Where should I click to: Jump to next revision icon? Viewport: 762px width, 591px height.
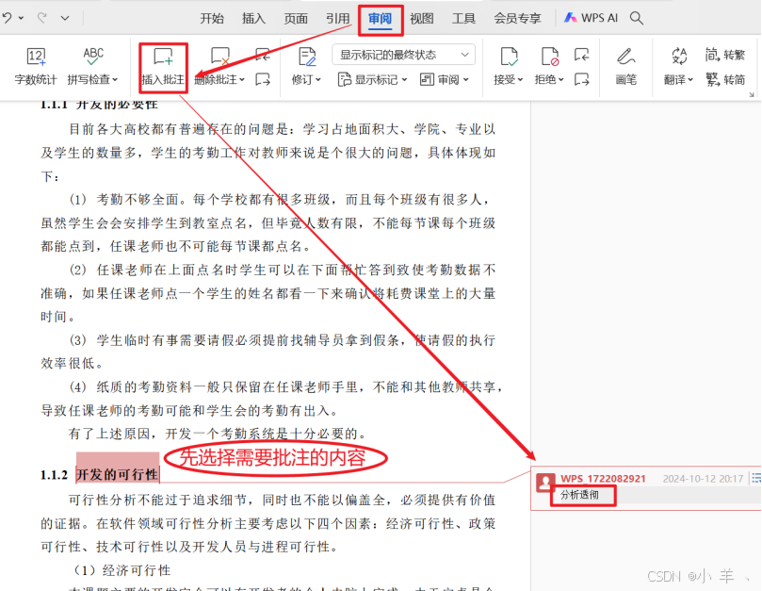[581, 79]
